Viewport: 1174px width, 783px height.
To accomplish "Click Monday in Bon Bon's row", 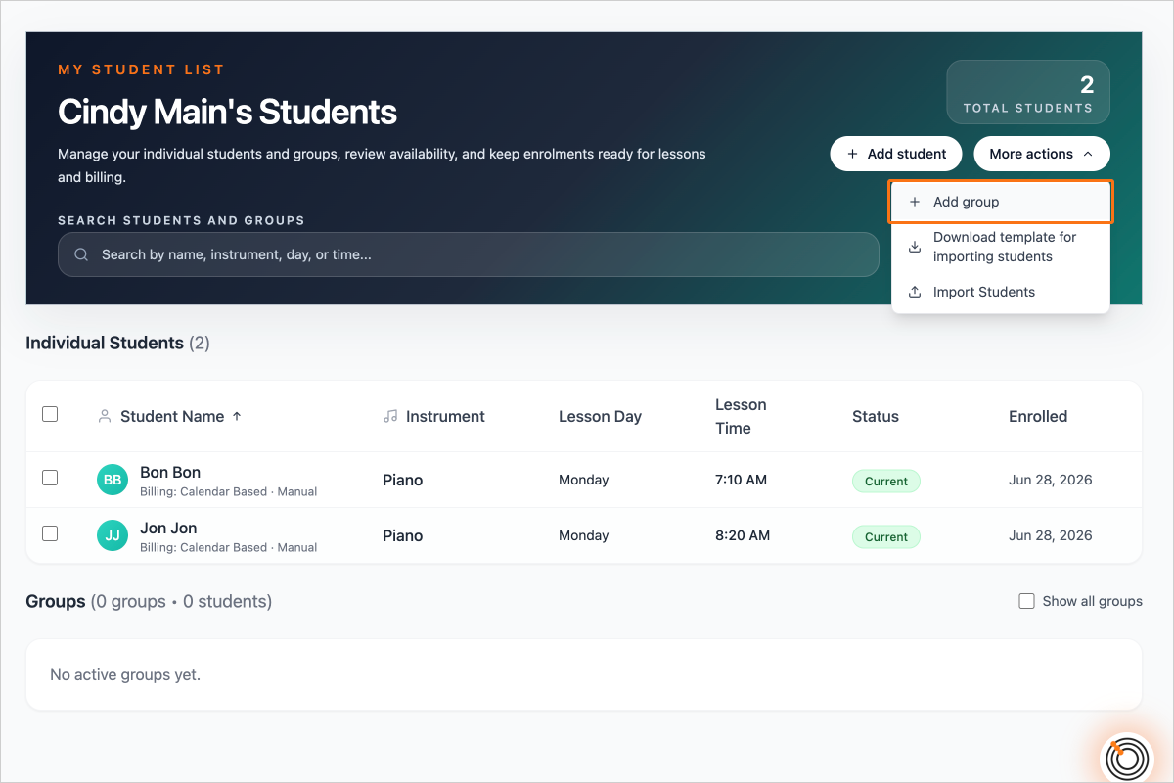I will pos(583,480).
